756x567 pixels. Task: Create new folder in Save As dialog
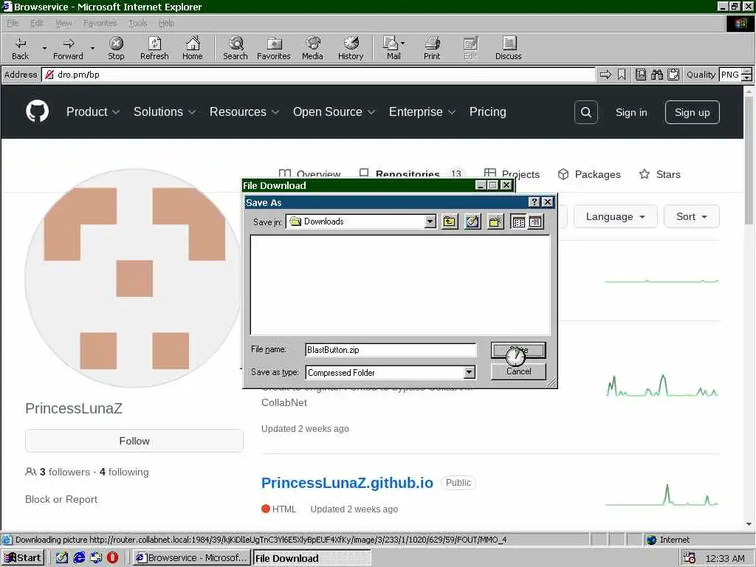pyautogui.click(x=495, y=221)
